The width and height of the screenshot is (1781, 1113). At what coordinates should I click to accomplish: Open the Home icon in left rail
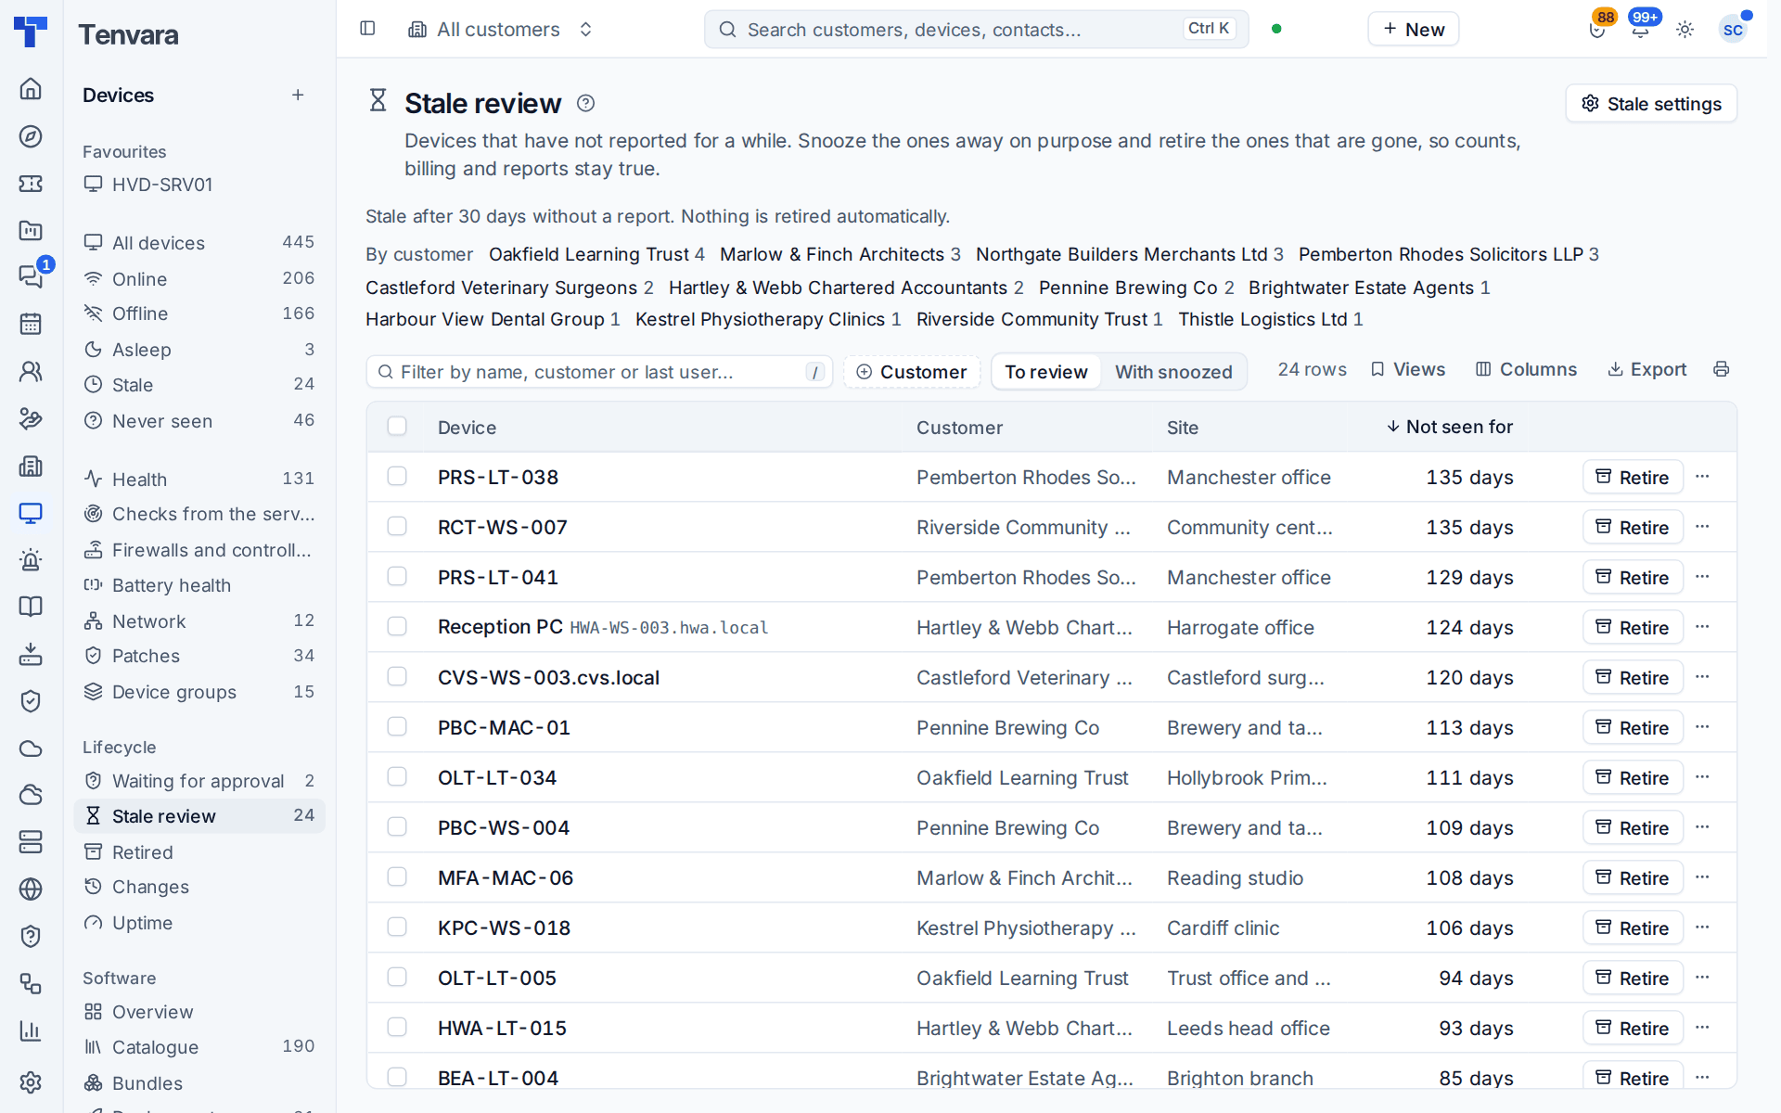(31, 89)
